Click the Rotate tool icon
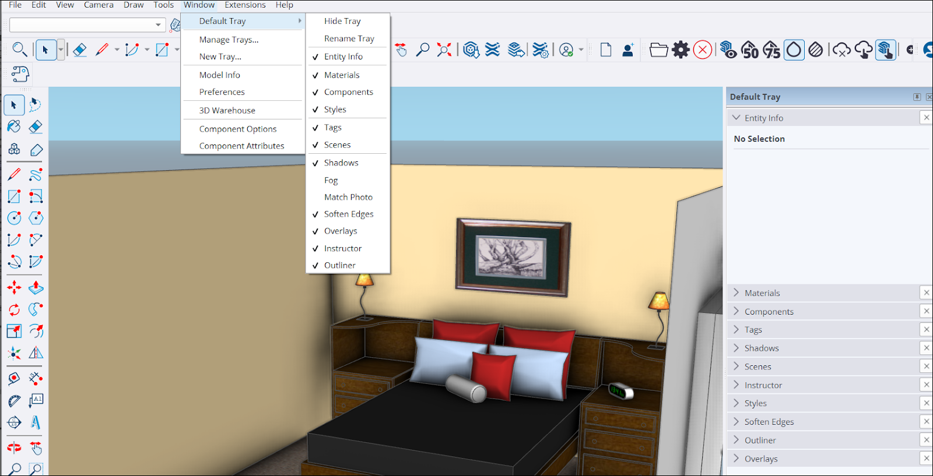Viewport: 933px width, 476px height. 14,309
